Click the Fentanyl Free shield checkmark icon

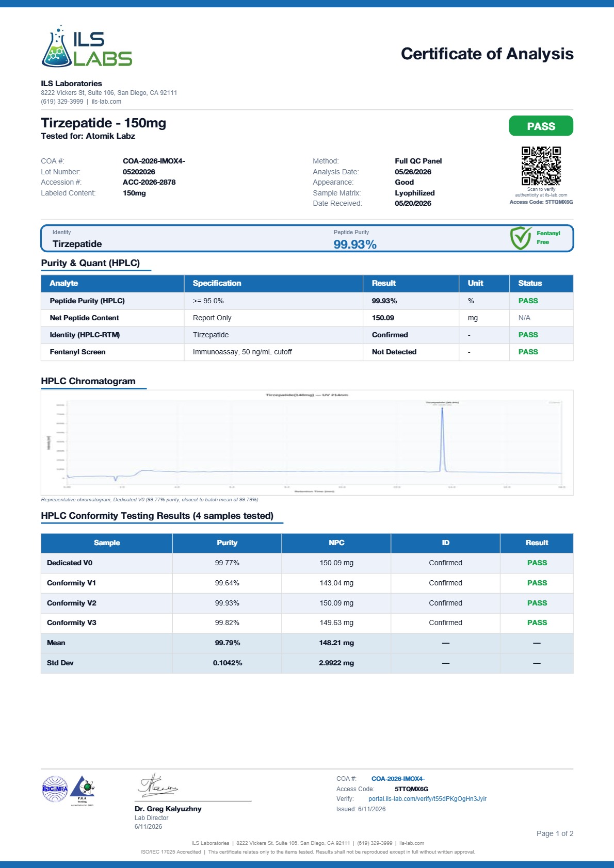click(521, 238)
